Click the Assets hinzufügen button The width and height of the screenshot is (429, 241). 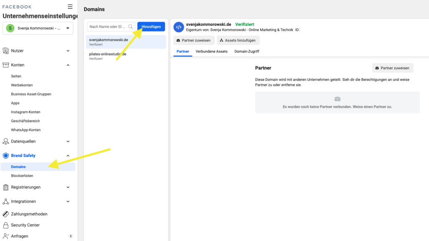pyautogui.click(x=238, y=40)
